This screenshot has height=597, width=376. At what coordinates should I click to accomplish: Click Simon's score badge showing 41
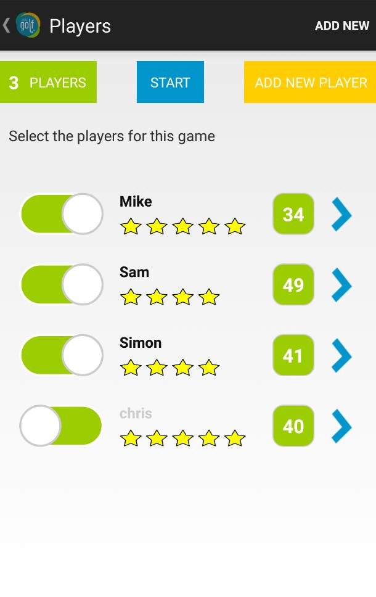click(293, 355)
